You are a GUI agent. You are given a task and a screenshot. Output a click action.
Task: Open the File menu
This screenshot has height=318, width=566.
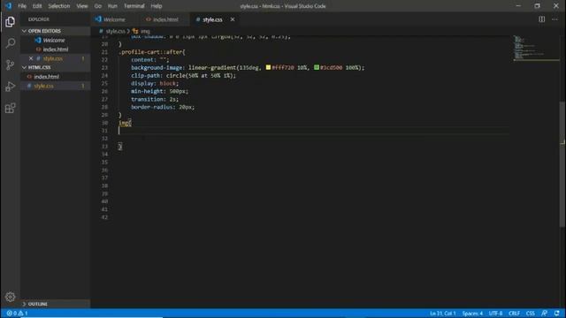click(x=22, y=6)
